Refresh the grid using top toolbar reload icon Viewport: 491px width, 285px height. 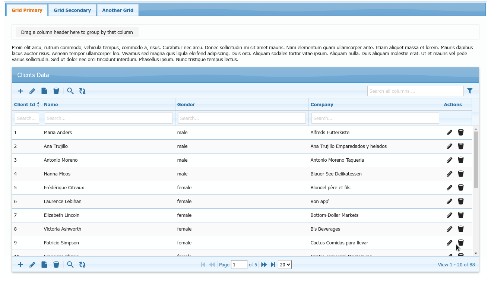pyautogui.click(x=82, y=91)
